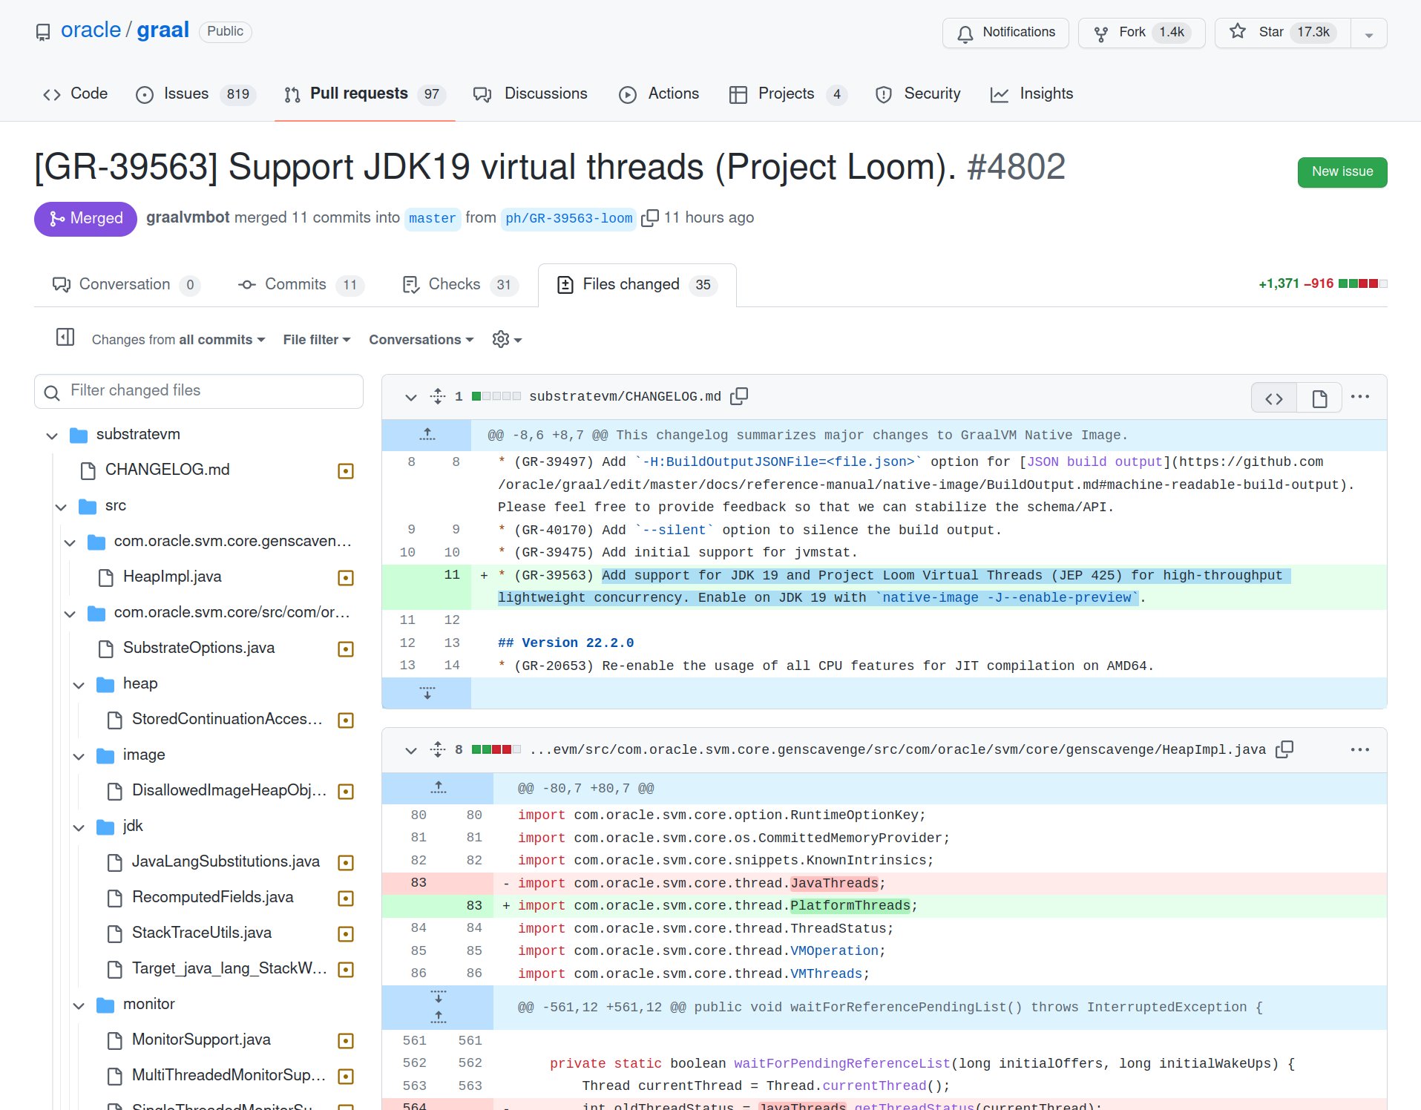Open the Conversations dropdown
The width and height of the screenshot is (1421, 1110).
pyautogui.click(x=421, y=340)
